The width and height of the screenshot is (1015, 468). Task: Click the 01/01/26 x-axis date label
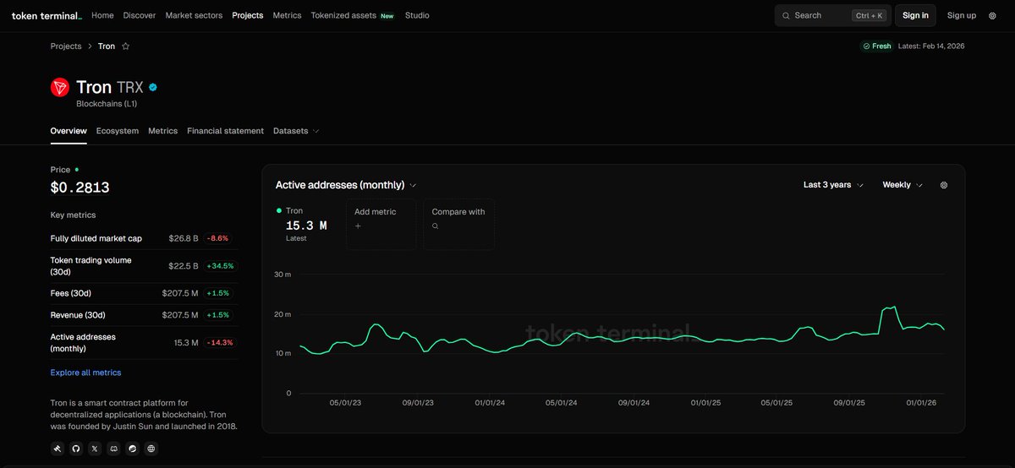pos(922,403)
